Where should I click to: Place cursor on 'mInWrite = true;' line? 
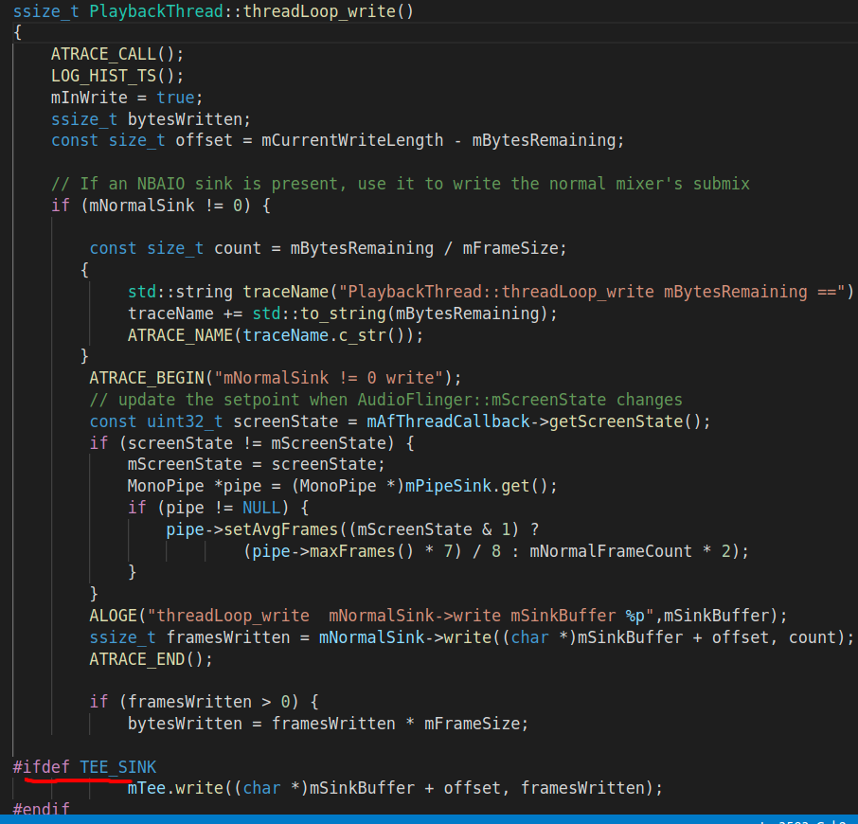[x=127, y=98]
